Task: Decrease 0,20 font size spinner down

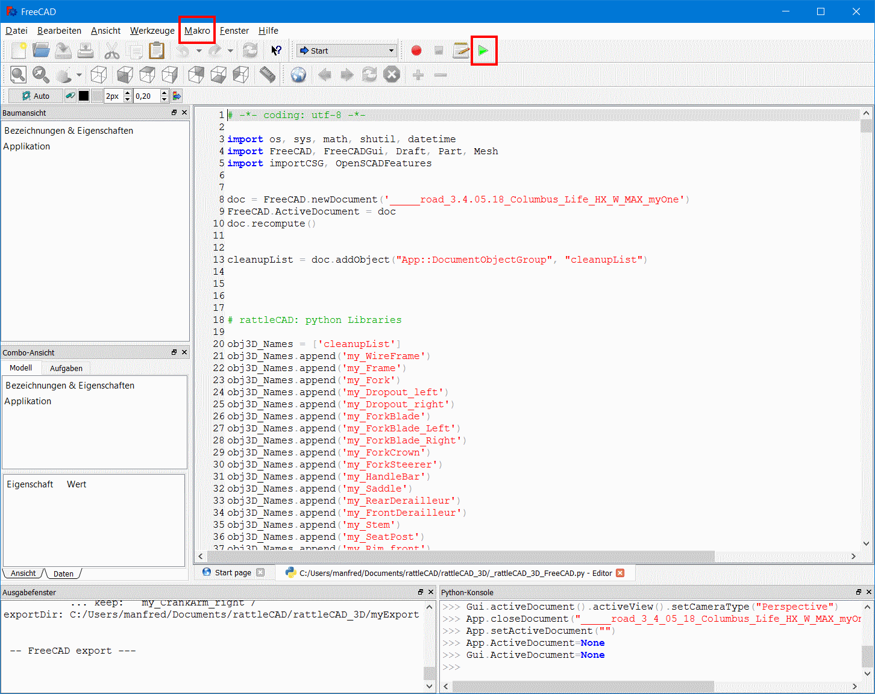Action: click(164, 99)
